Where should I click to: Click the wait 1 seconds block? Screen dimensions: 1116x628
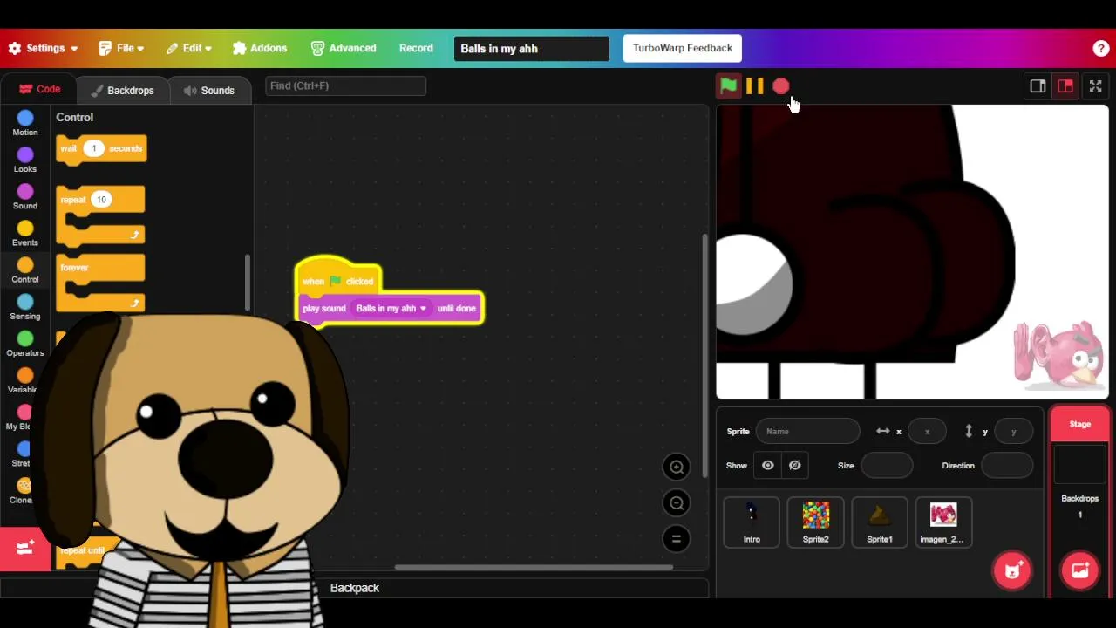[x=101, y=149]
